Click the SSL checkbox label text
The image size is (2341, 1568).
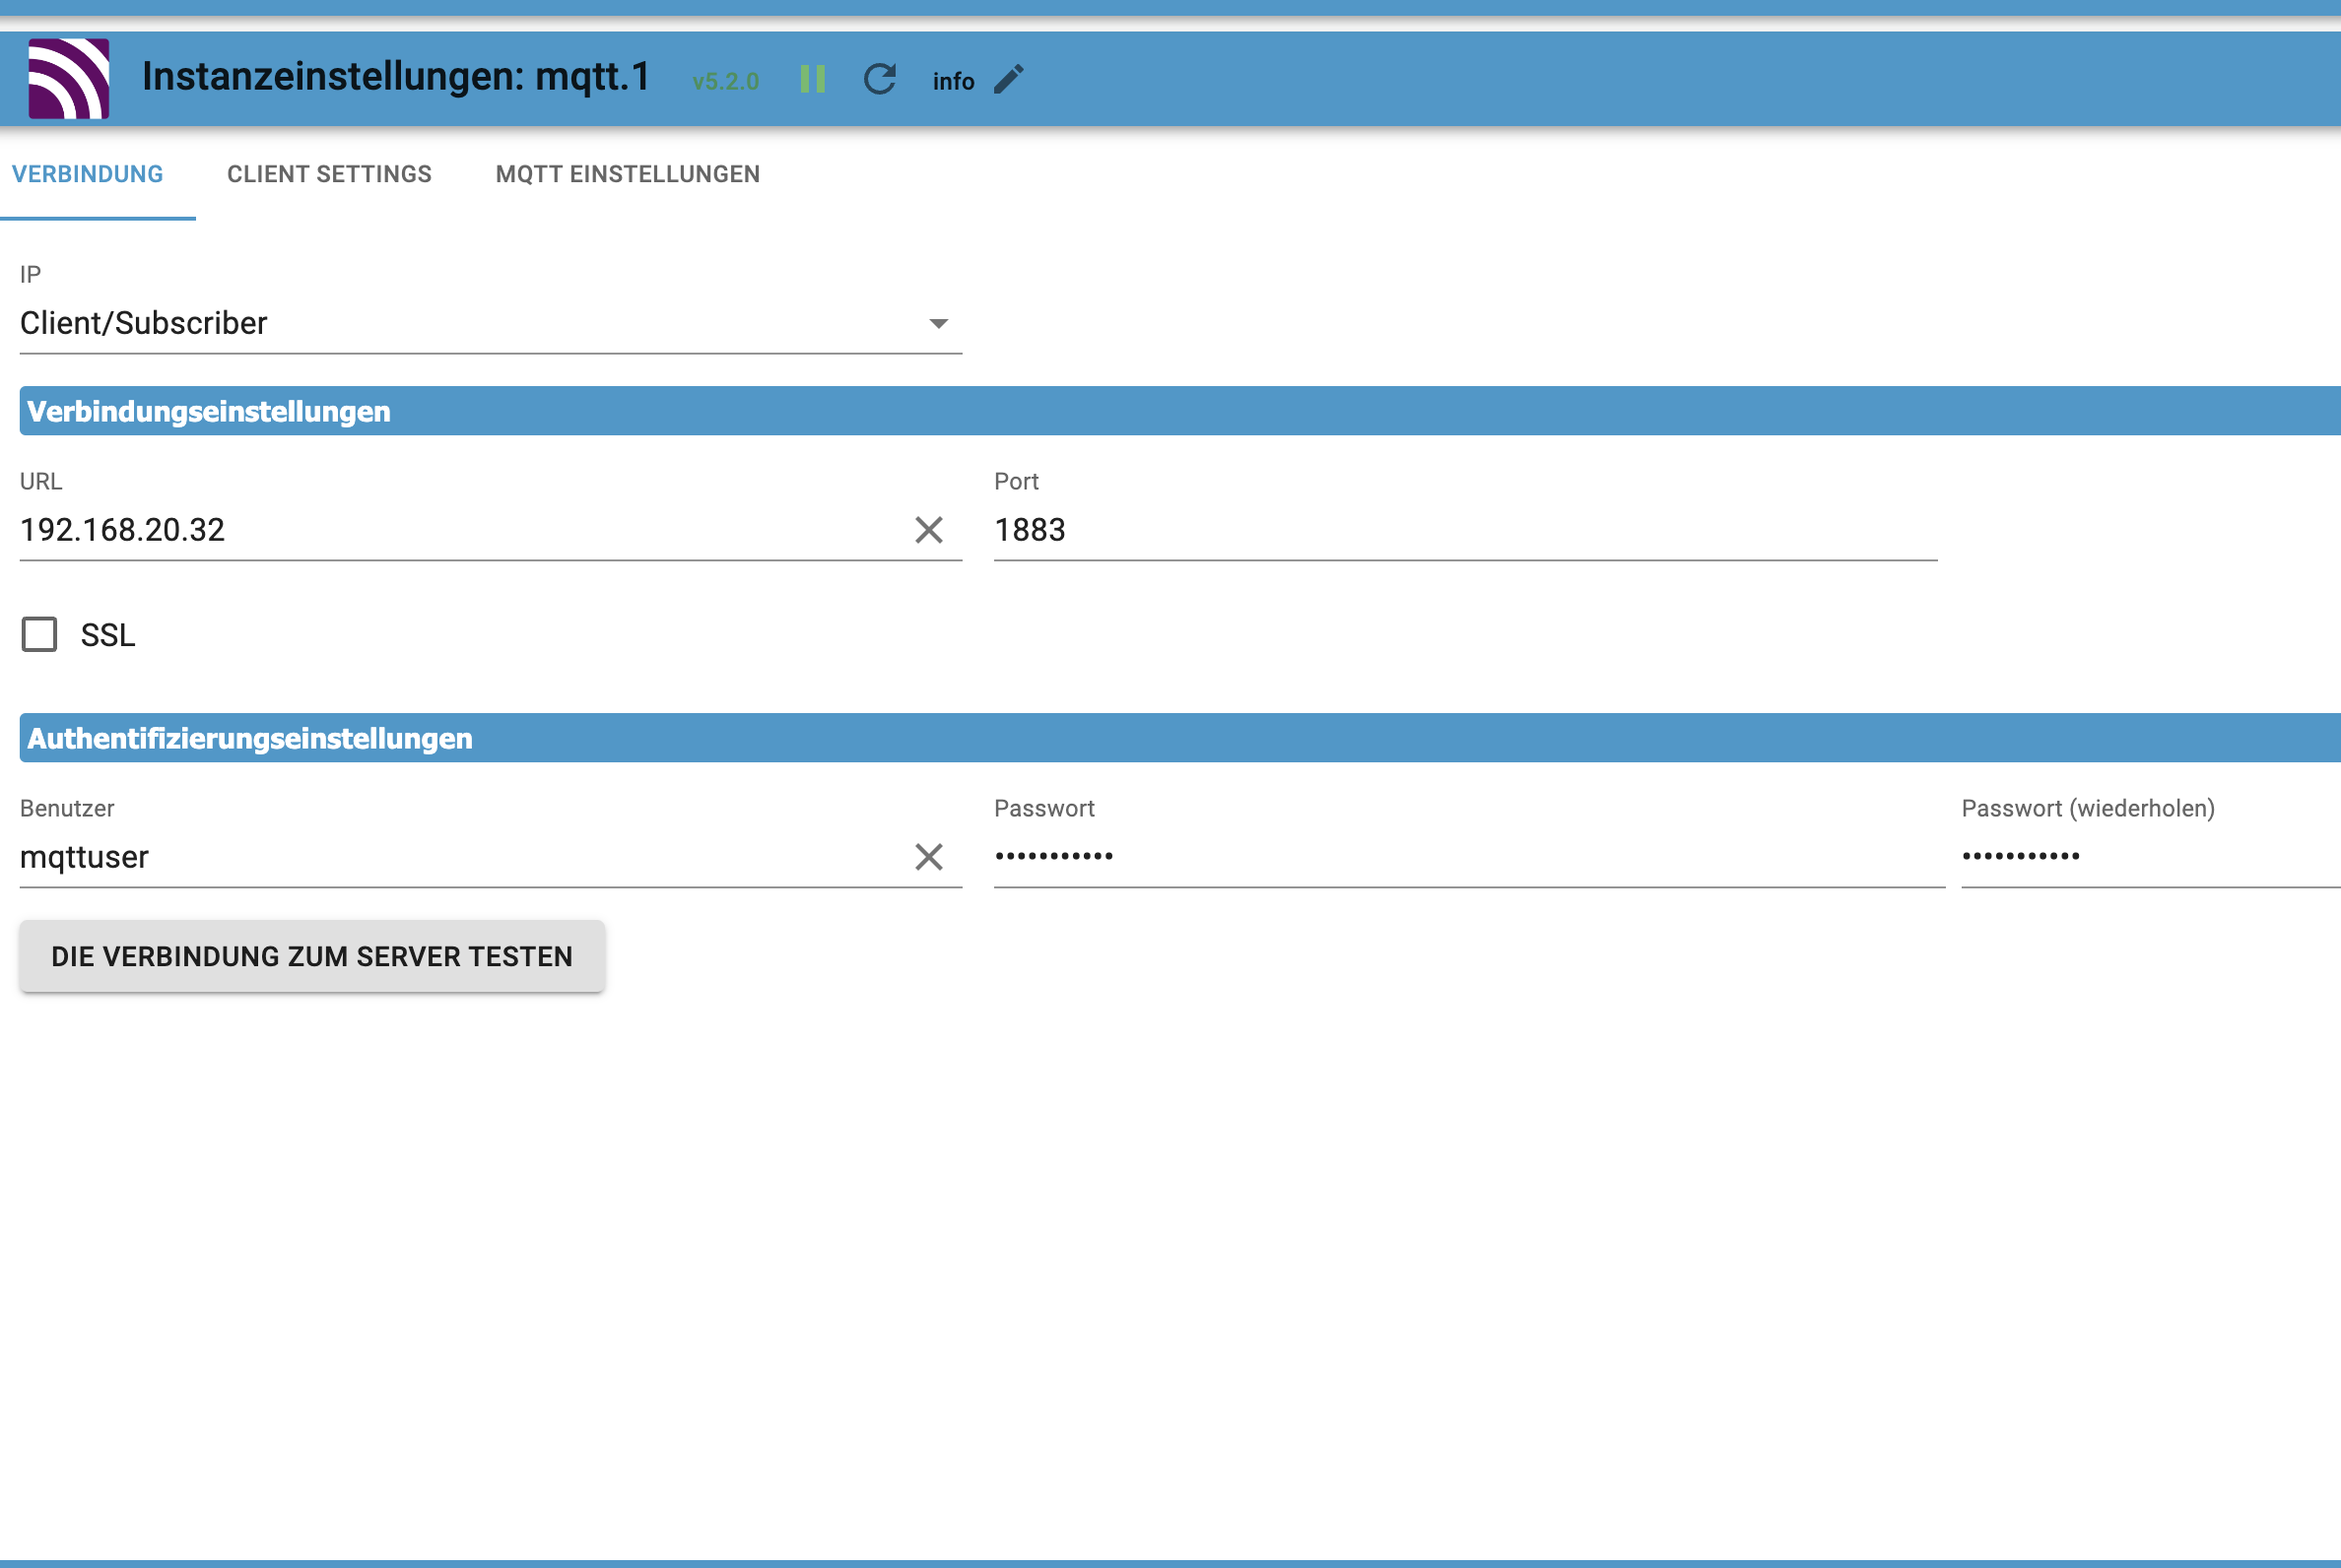[x=108, y=635]
